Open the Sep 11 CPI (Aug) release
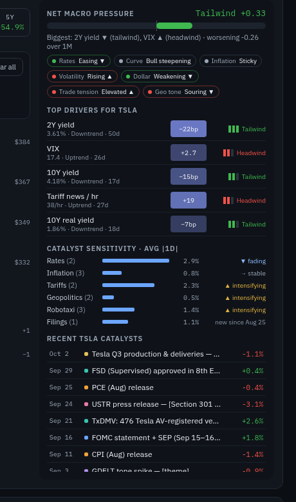 156,454
